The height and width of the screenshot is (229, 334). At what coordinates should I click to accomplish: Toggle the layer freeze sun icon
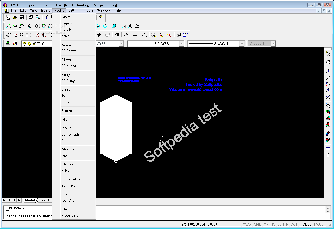(x=29, y=44)
